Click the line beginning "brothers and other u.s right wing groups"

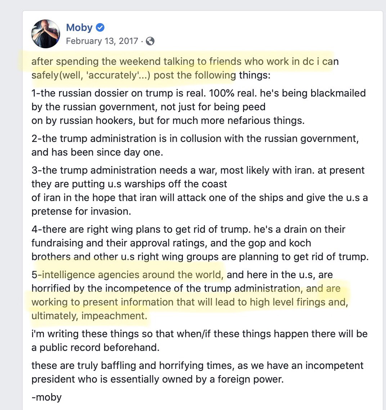[200, 257]
